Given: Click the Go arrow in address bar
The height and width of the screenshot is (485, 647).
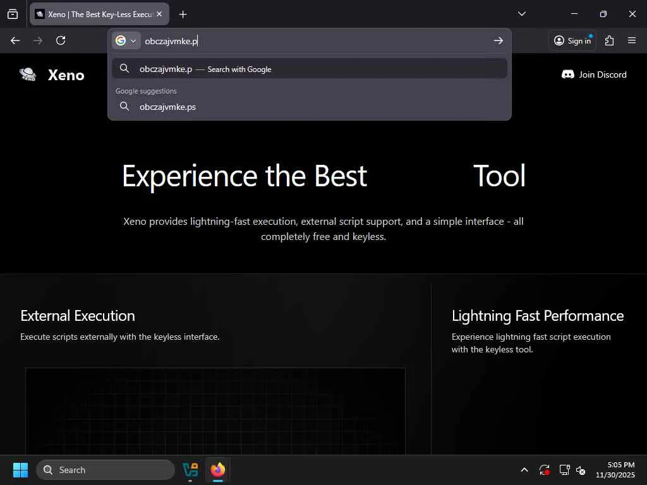Looking at the screenshot, I should (x=499, y=41).
